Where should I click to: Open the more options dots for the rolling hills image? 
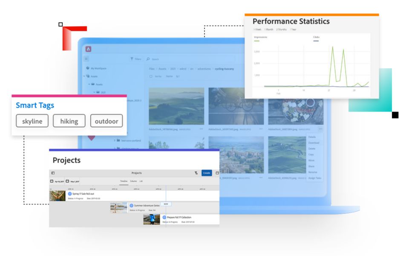(201, 129)
